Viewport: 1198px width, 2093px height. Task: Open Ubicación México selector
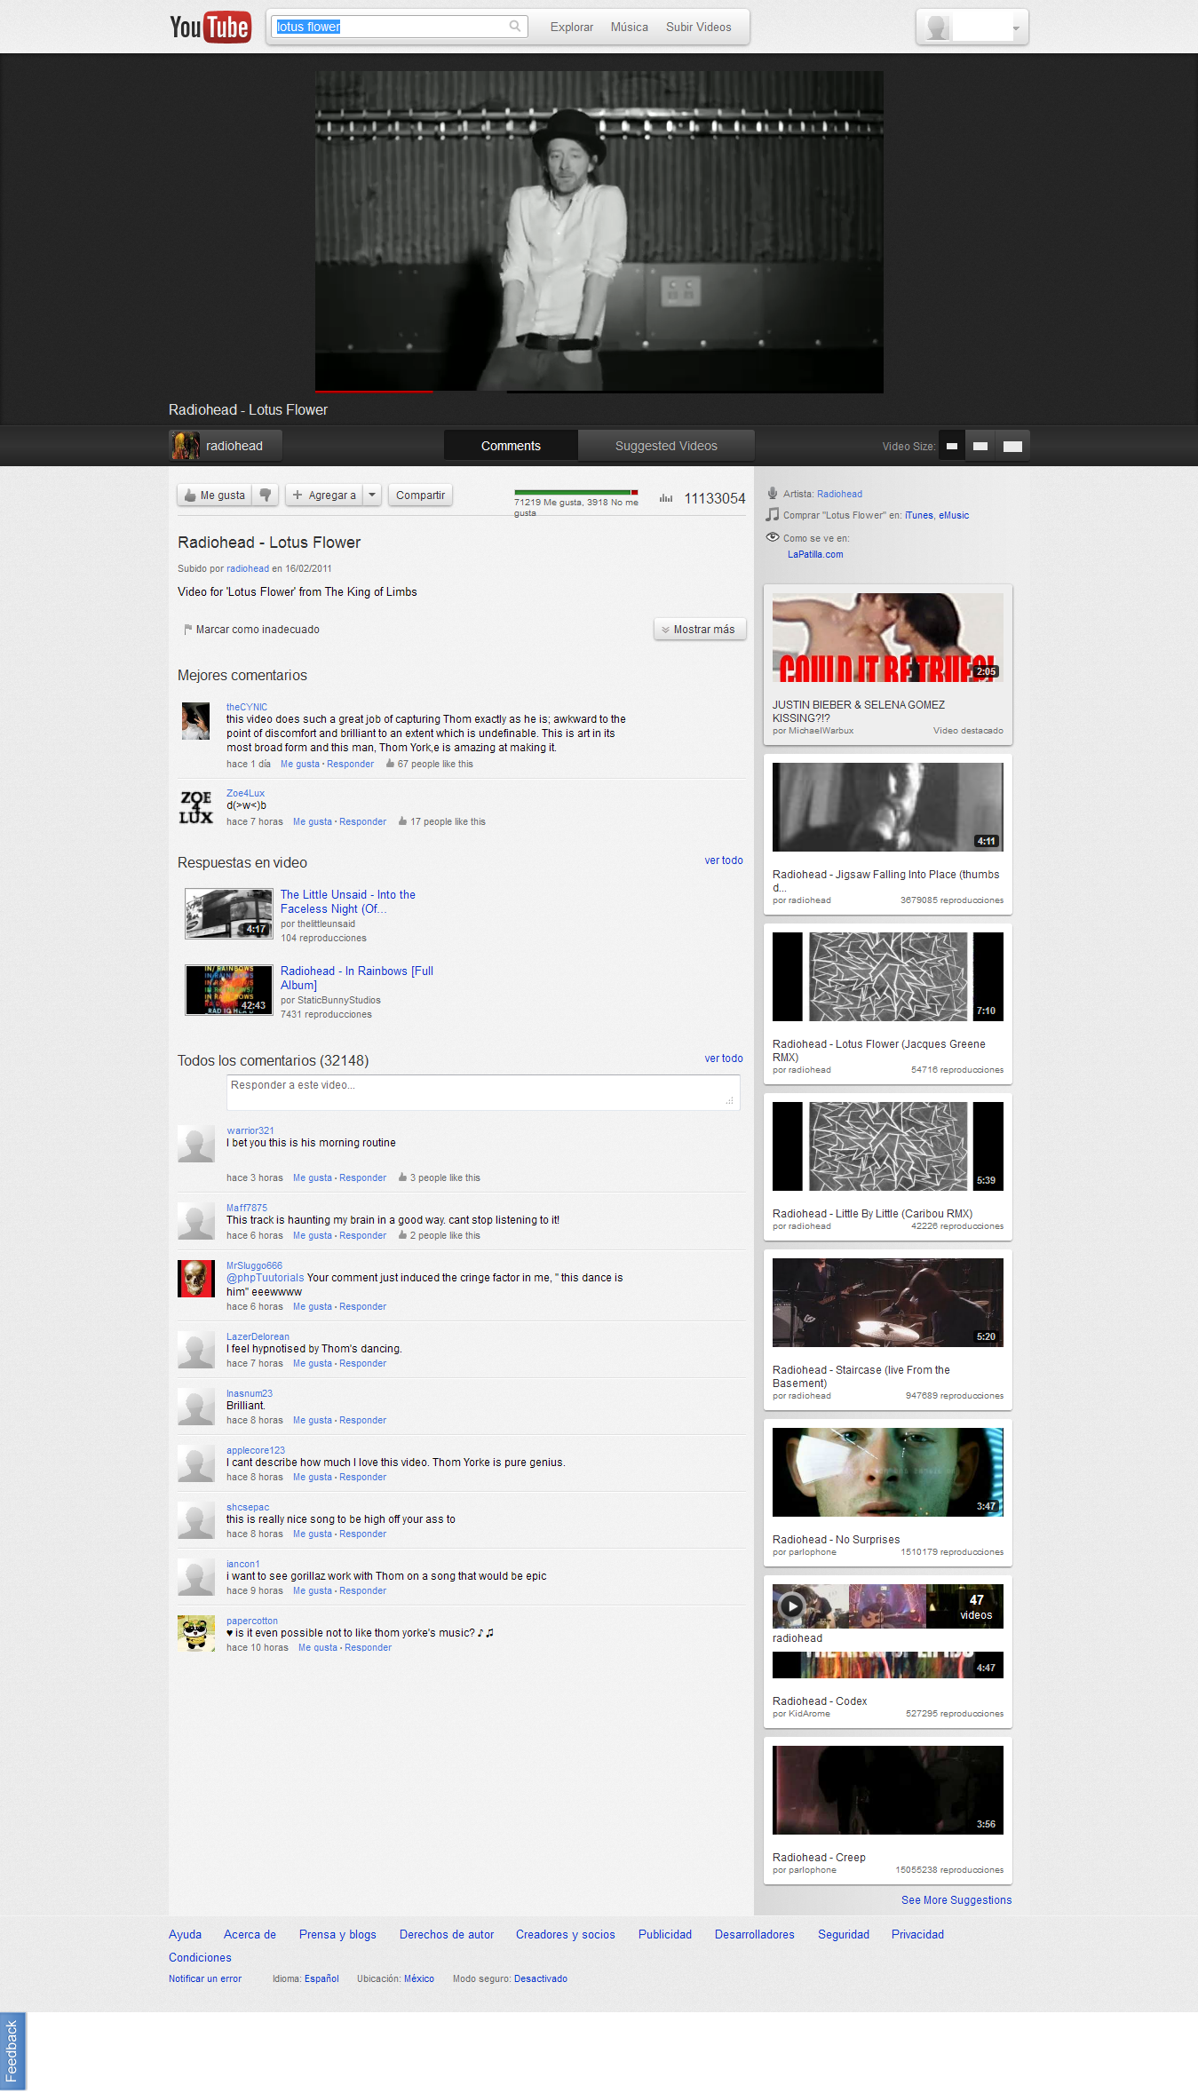coord(419,1978)
